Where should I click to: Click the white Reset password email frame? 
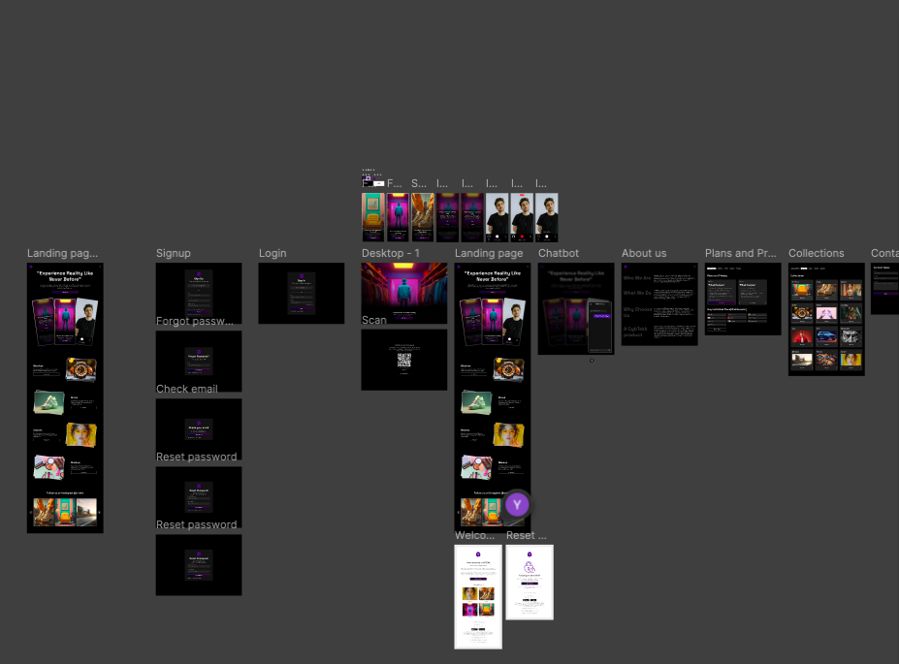coord(530,582)
